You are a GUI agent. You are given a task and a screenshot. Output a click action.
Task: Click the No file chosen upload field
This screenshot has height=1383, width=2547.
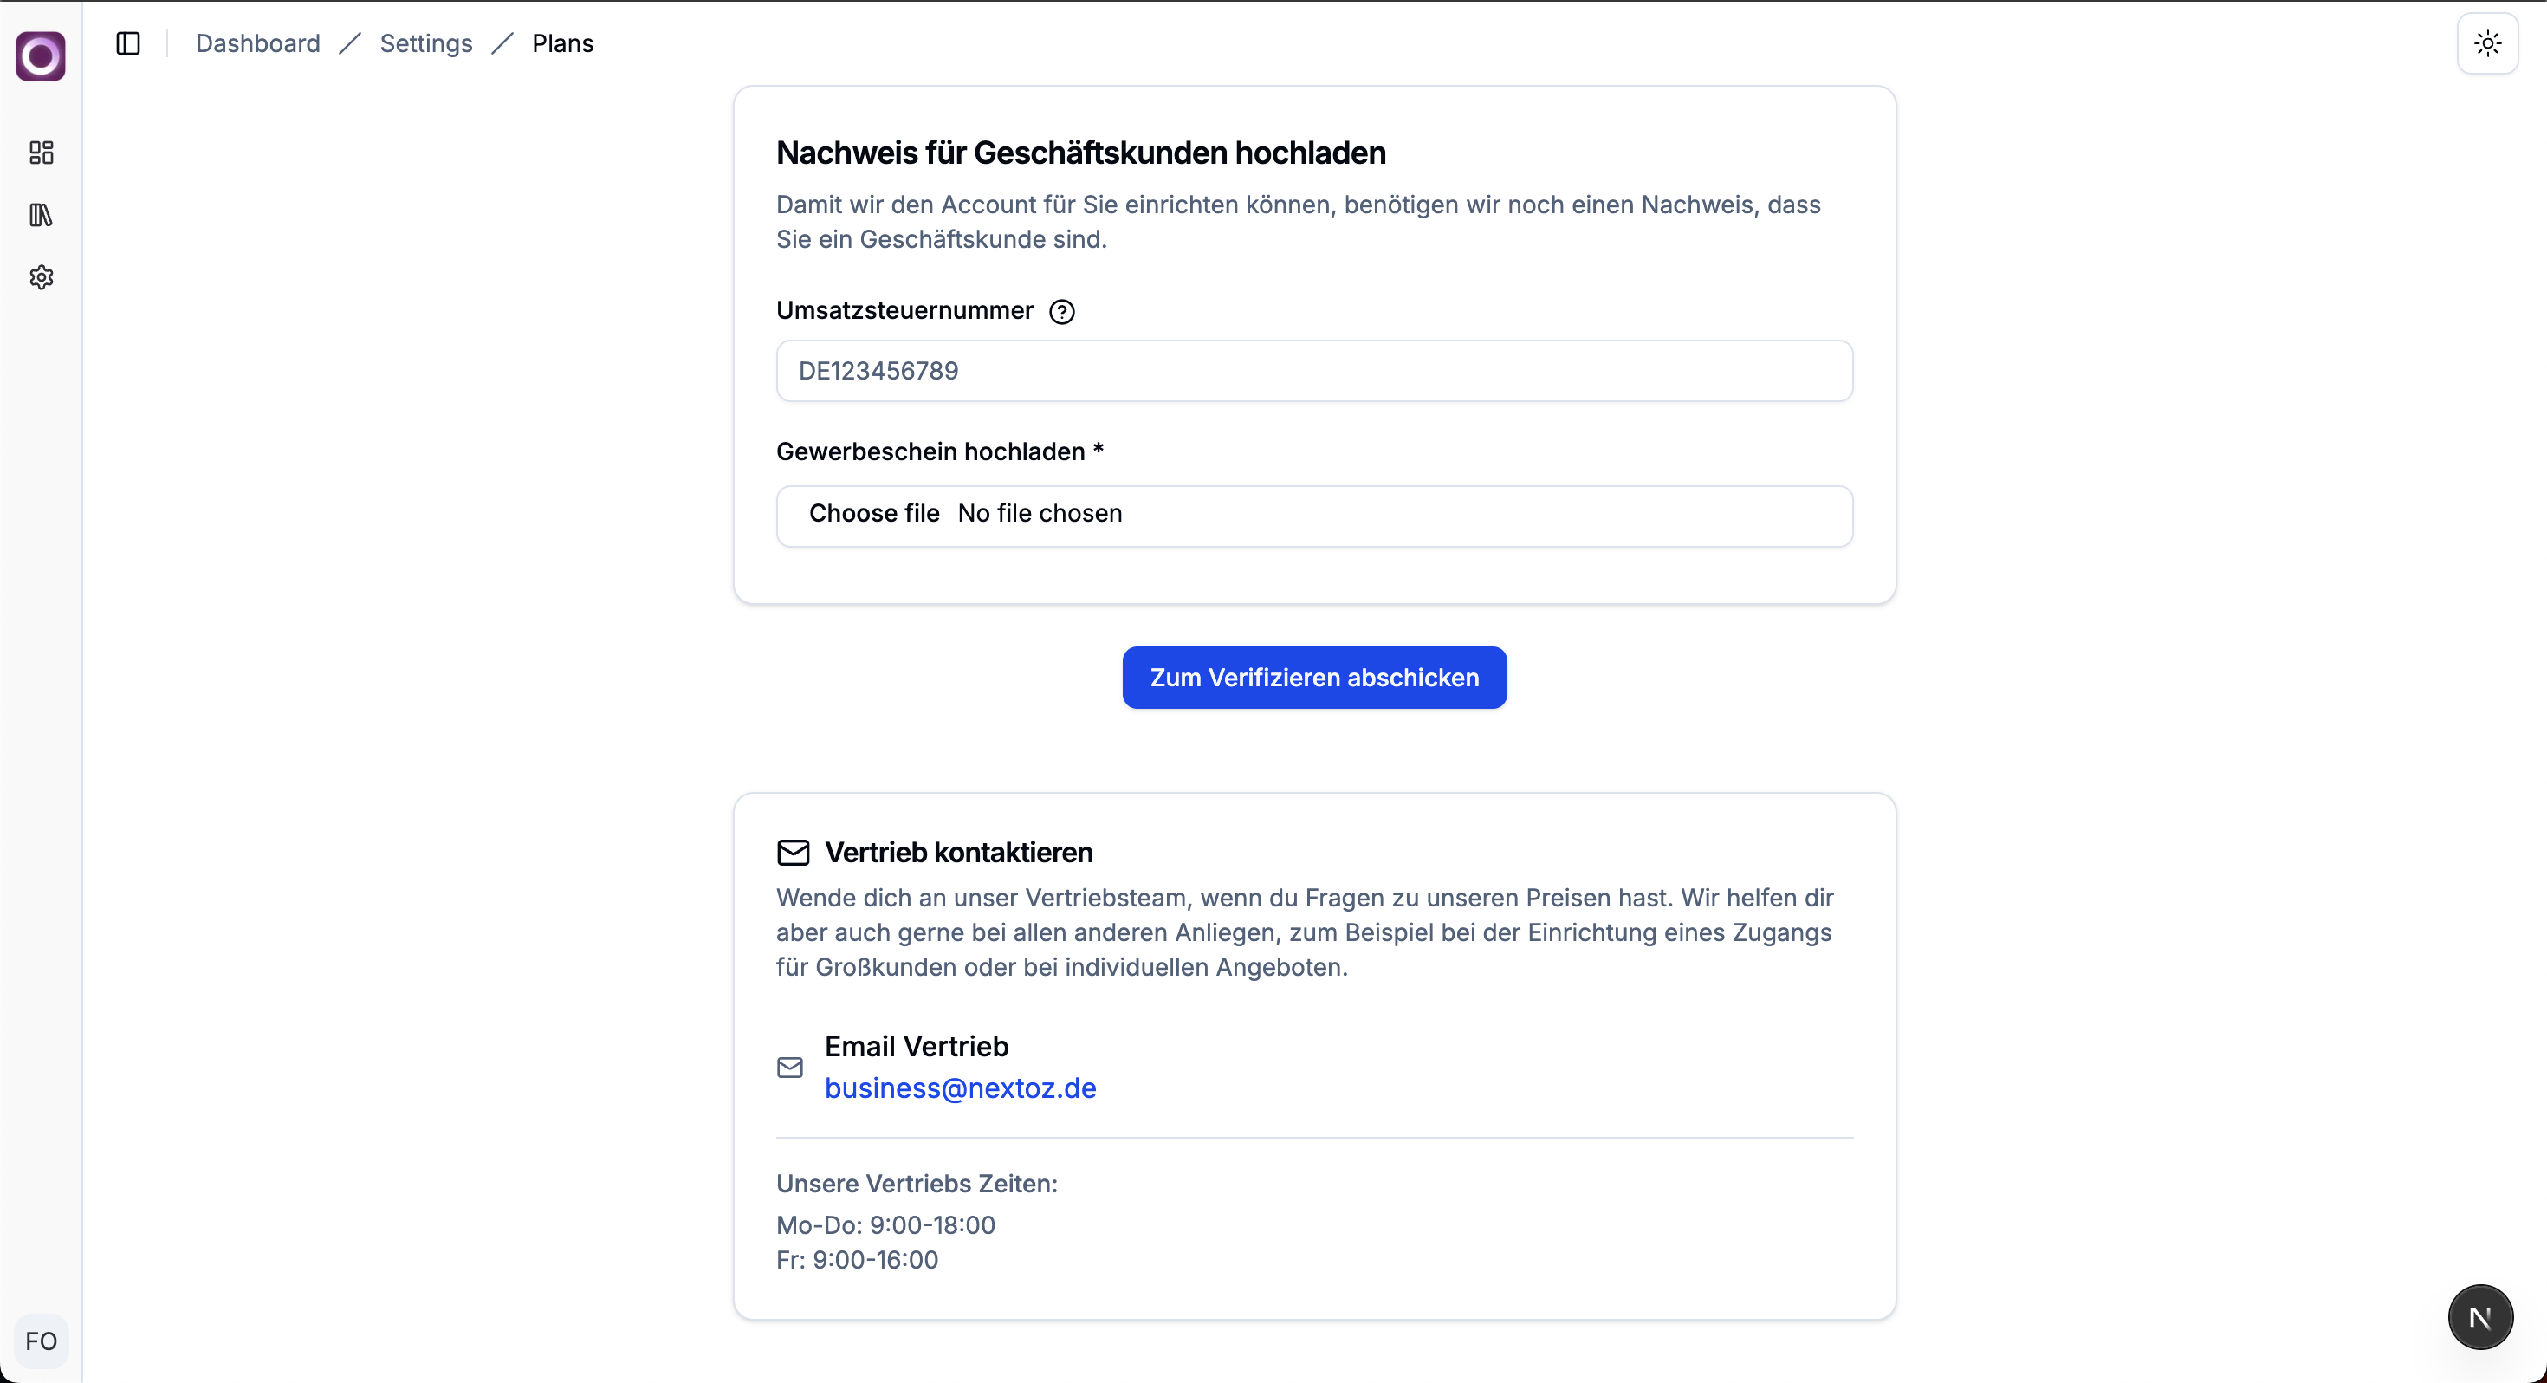pyautogui.click(x=1040, y=514)
